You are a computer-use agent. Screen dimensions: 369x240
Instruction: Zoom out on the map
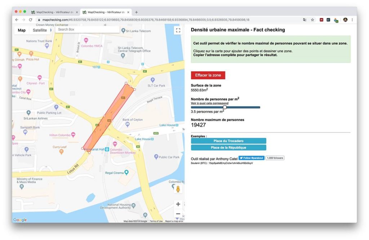pyautogui.click(x=178, y=214)
